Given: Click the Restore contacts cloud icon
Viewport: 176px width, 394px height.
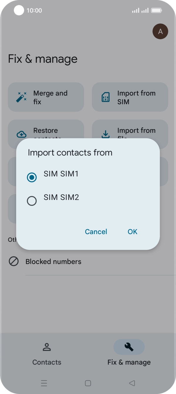Looking at the screenshot, I should [x=21, y=135].
